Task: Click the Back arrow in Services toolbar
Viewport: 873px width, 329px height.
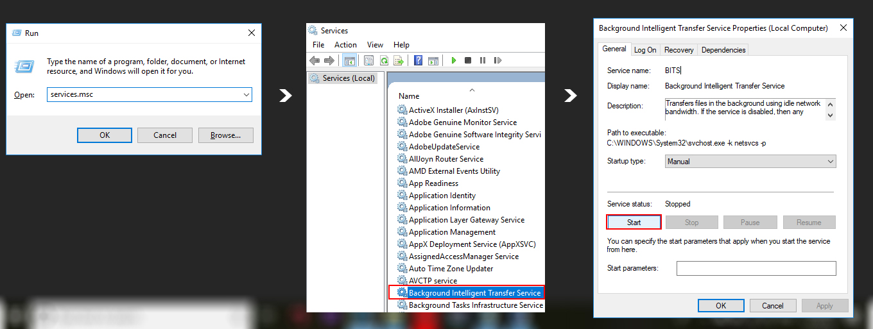Action: pos(314,60)
